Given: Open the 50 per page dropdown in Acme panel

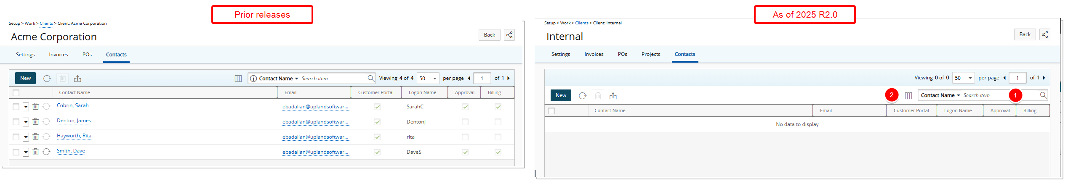Looking at the screenshot, I should 428,79.
